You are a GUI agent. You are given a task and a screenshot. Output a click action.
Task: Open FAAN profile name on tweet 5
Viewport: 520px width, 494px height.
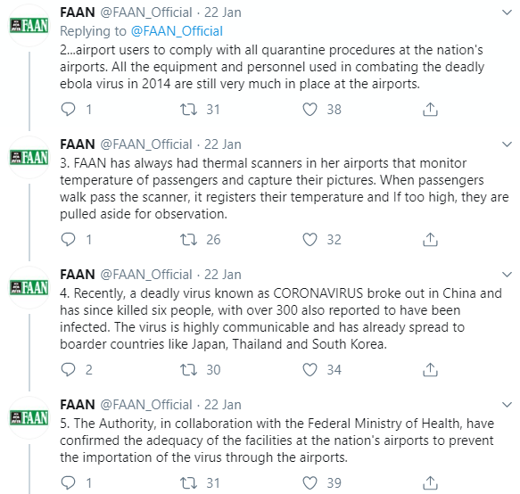click(78, 405)
